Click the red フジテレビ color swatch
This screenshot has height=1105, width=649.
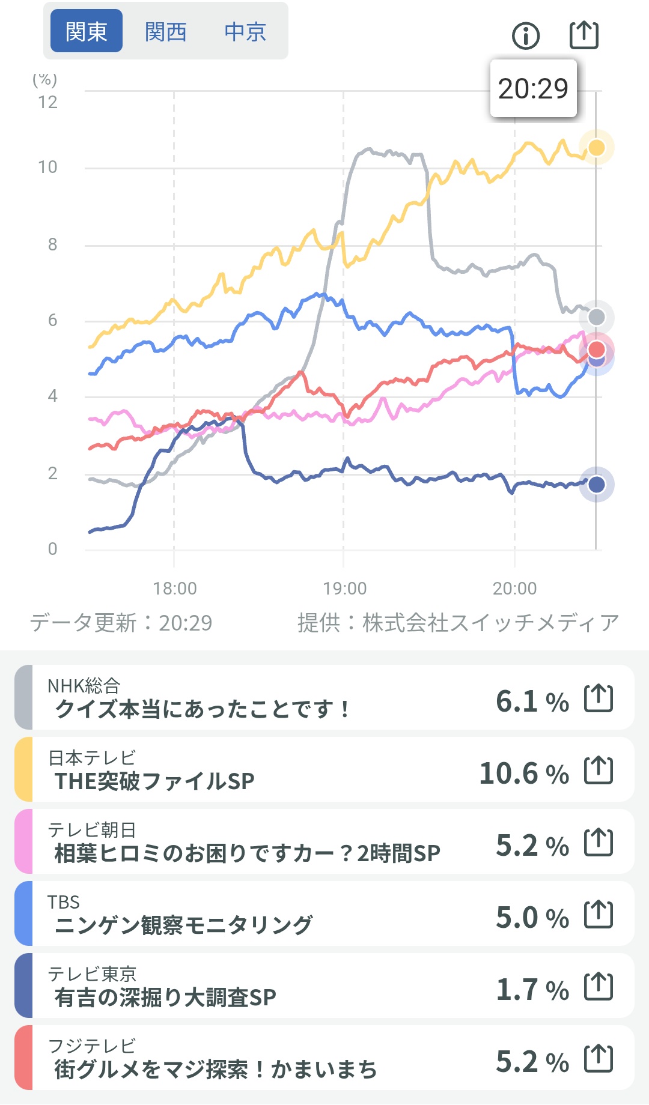click(24, 1058)
